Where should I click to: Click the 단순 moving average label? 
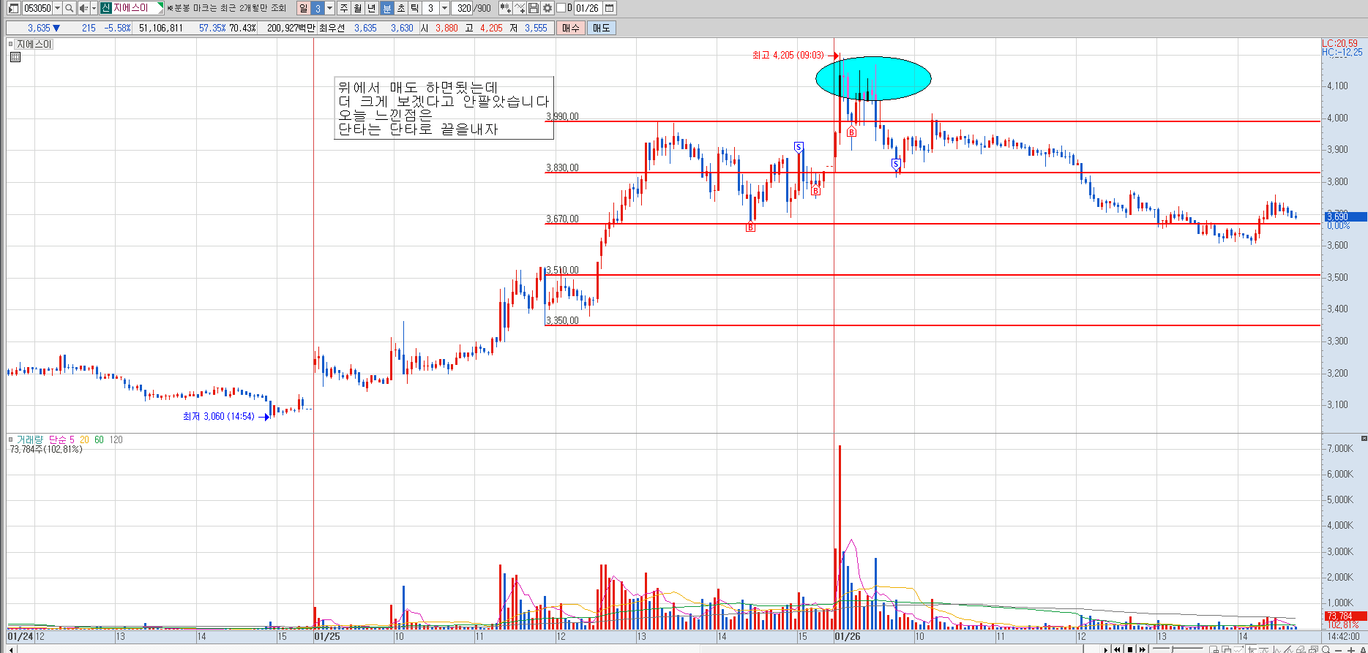(58, 439)
